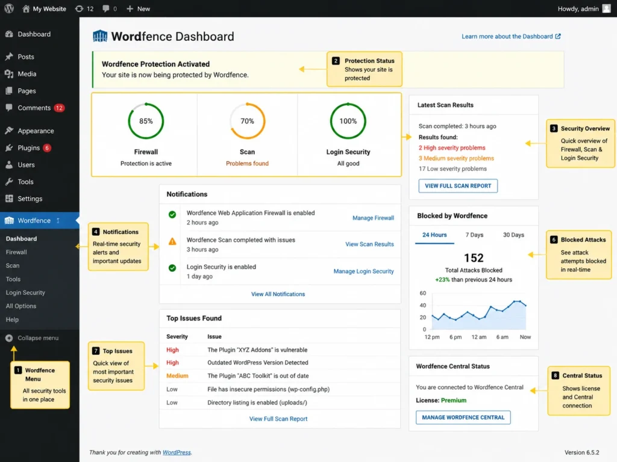
Task: Click the plus New icon in admin bar
Action: [130, 8]
